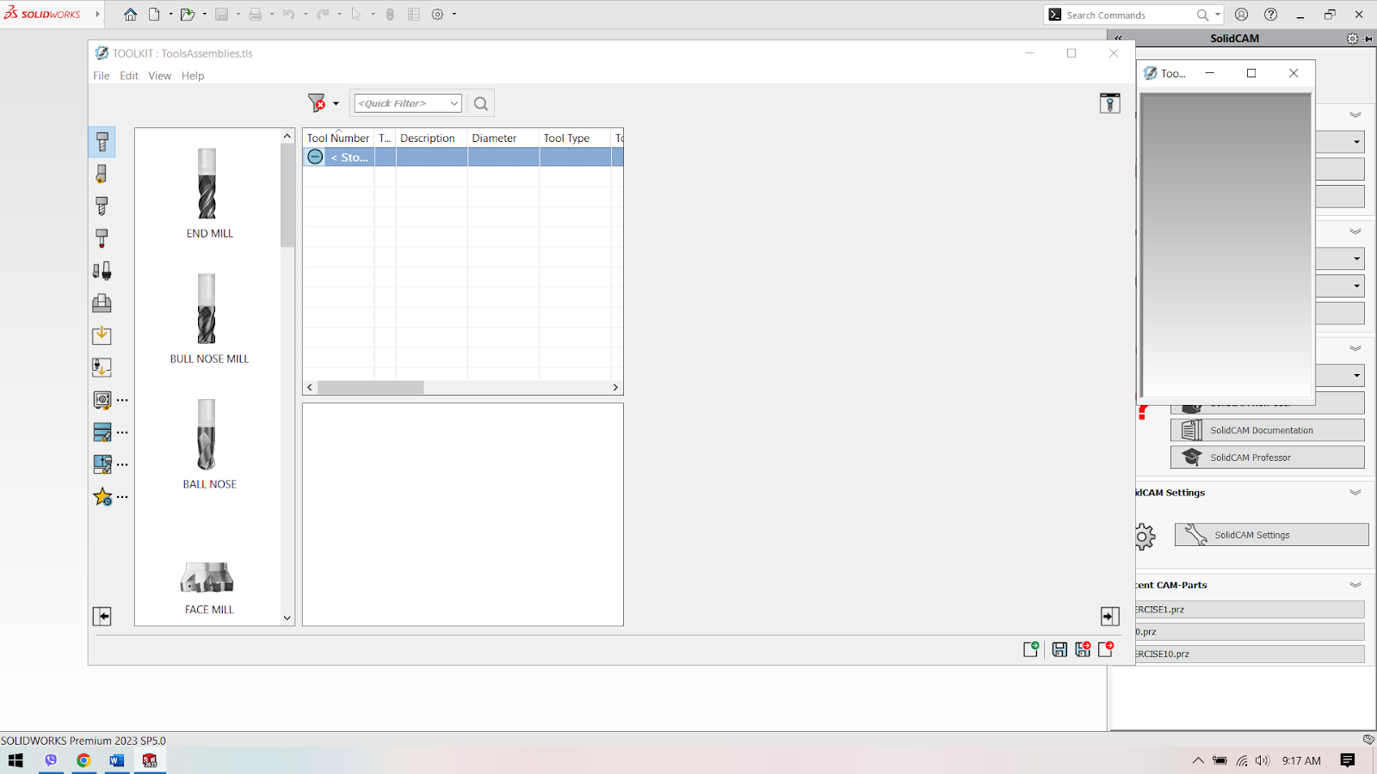Open Word from taskbar
The image size is (1377, 774).
(116, 760)
